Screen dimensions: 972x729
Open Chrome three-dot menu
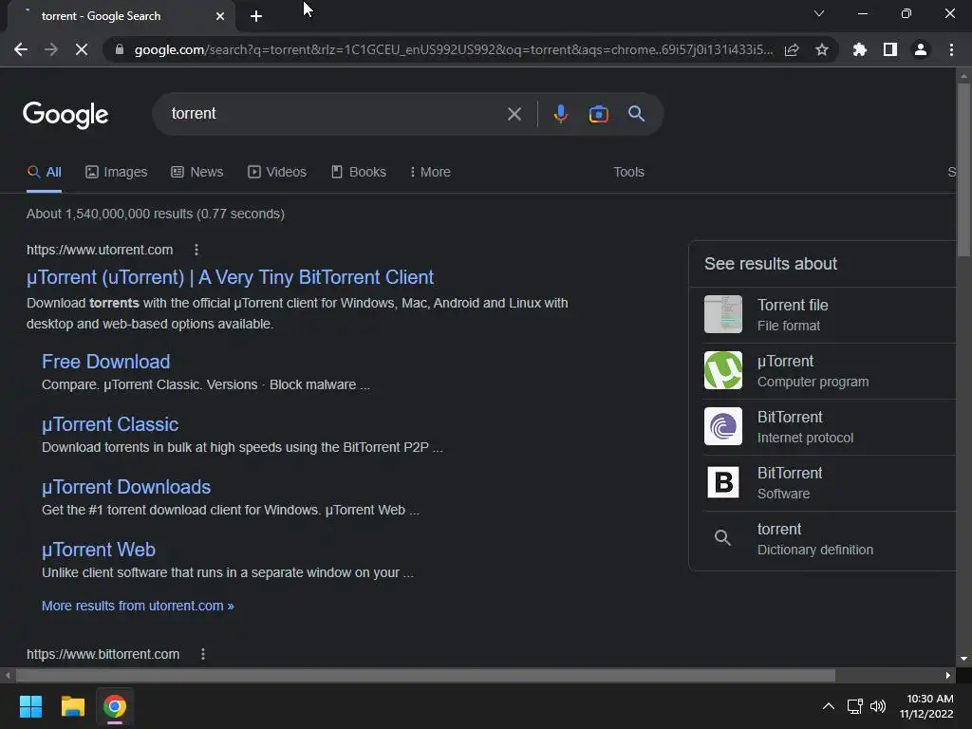point(951,49)
